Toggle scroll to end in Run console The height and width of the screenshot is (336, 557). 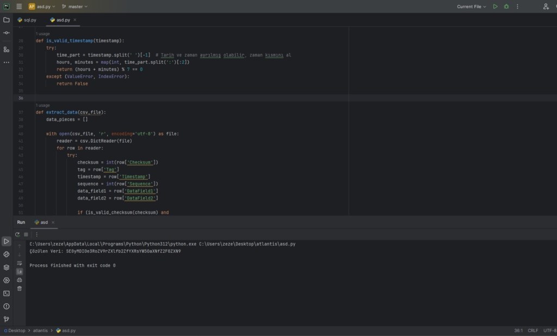coord(20,271)
